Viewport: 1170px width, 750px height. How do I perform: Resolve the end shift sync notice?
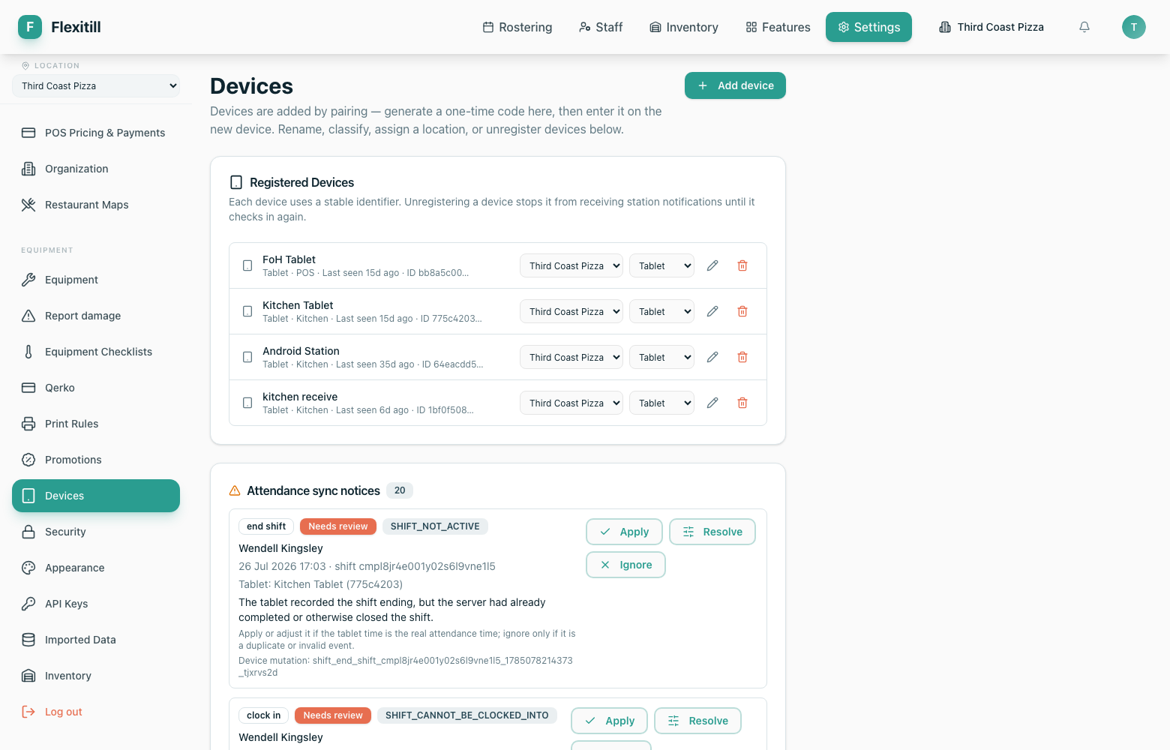pyautogui.click(x=712, y=532)
